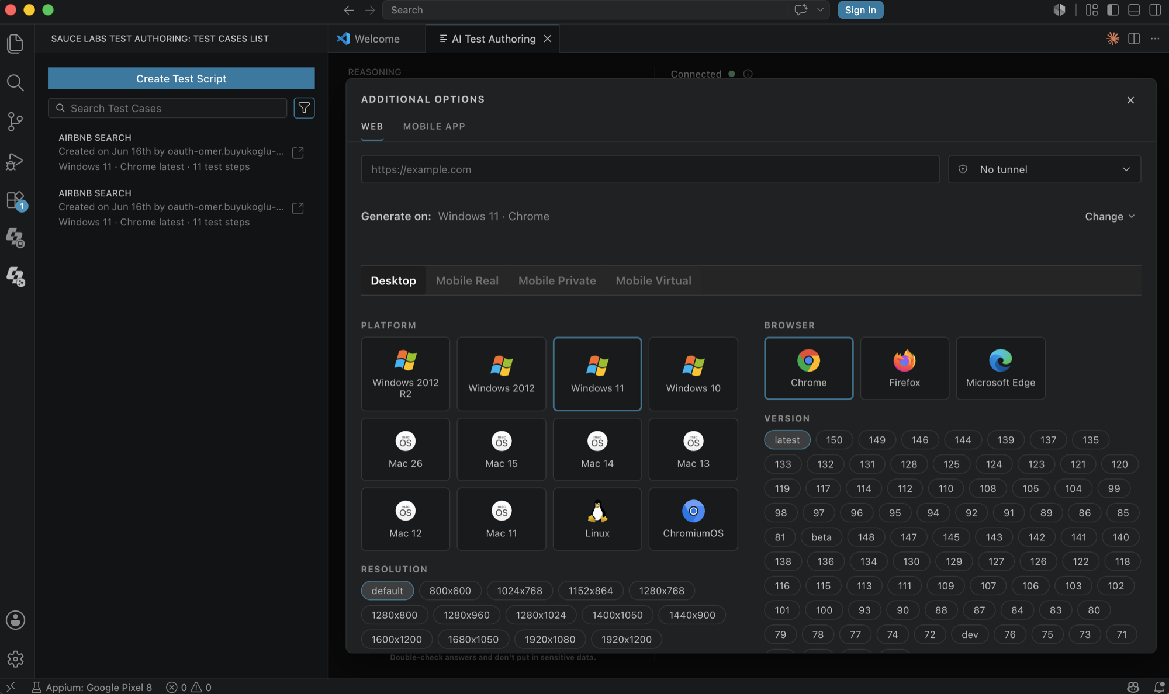Choose Microsoft Edge as the browser
The height and width of the screenshot is (694, 1169).
tap(1001, 368)
